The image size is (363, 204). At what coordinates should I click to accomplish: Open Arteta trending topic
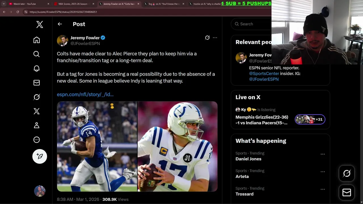[x=242, y=177]
